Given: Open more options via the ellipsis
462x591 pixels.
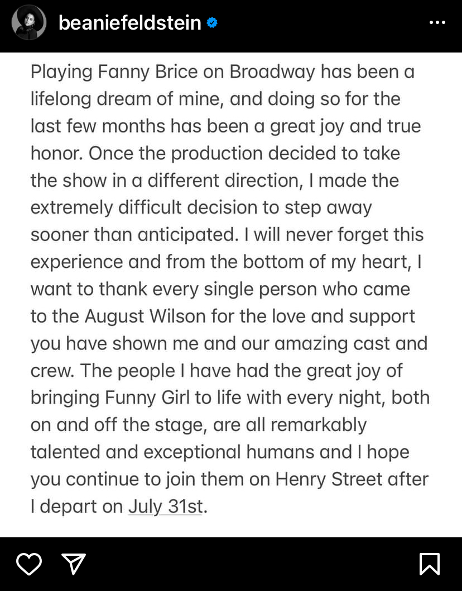Looking at the screenshot, I should 437,22.
